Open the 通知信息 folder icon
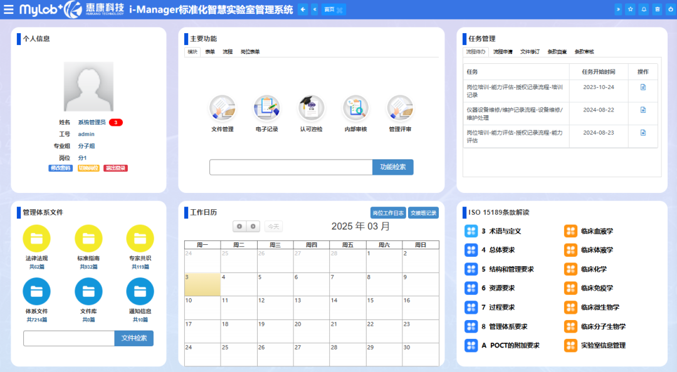677x372 pixels. click(x=140, y=291)
